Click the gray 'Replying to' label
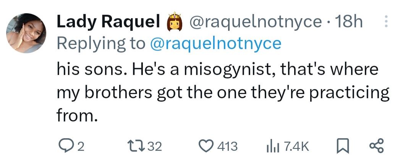This screenshot has height=155, width=400. [101, 43]
